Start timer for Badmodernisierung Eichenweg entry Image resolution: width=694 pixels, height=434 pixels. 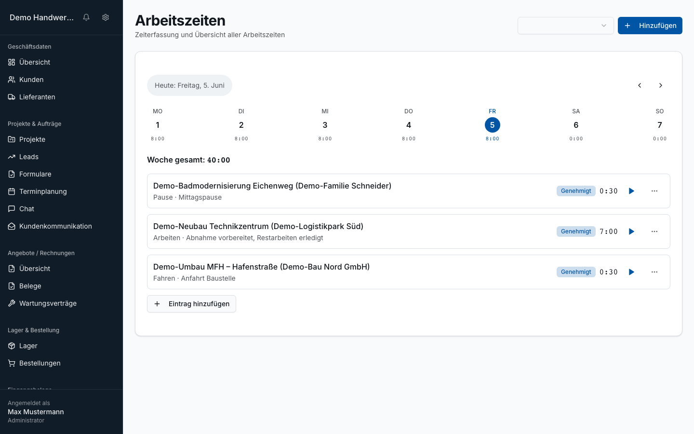tap(631, 191)
